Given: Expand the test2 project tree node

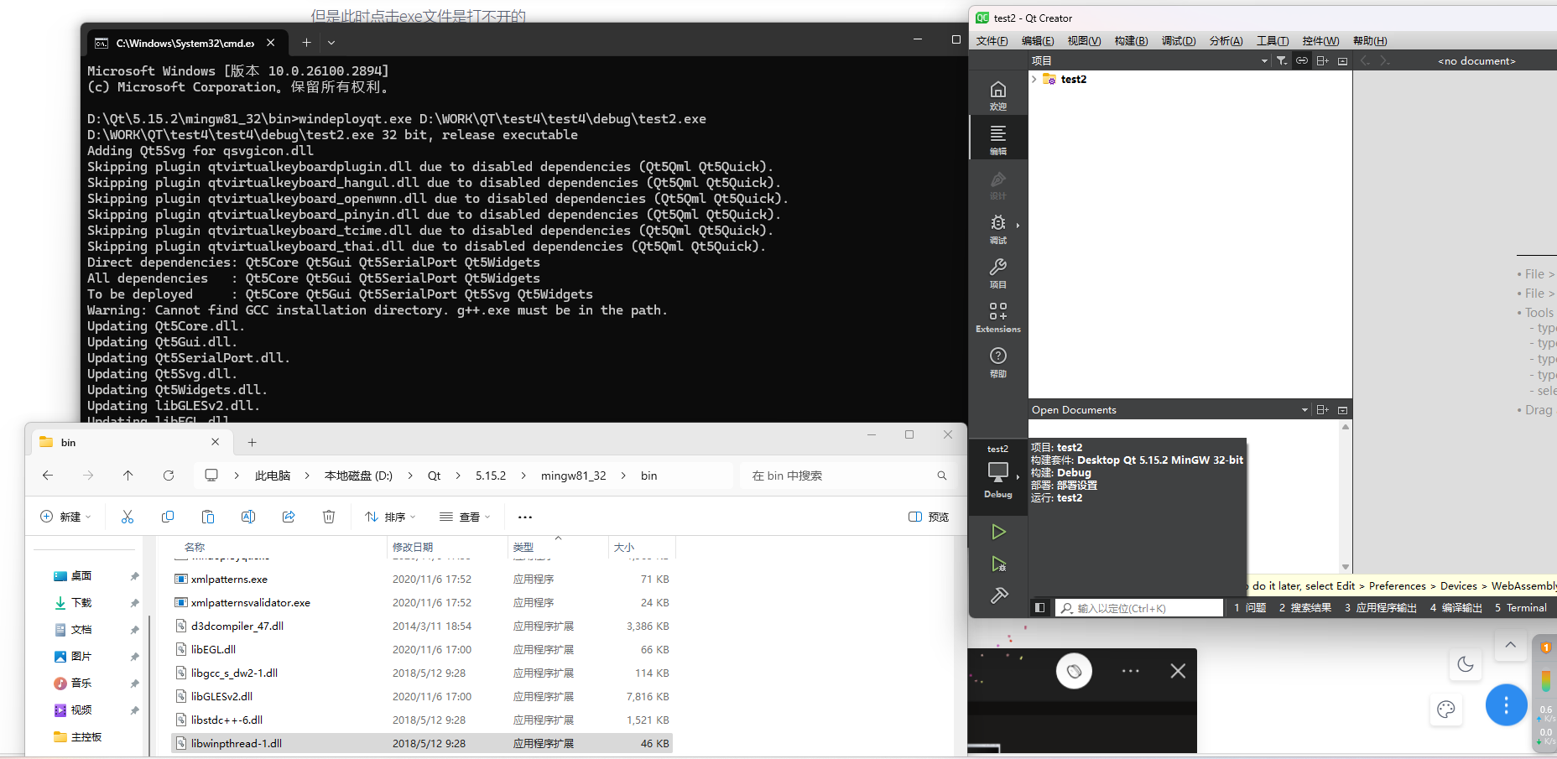Looking at the screenshot, I should coord(1034,79).
